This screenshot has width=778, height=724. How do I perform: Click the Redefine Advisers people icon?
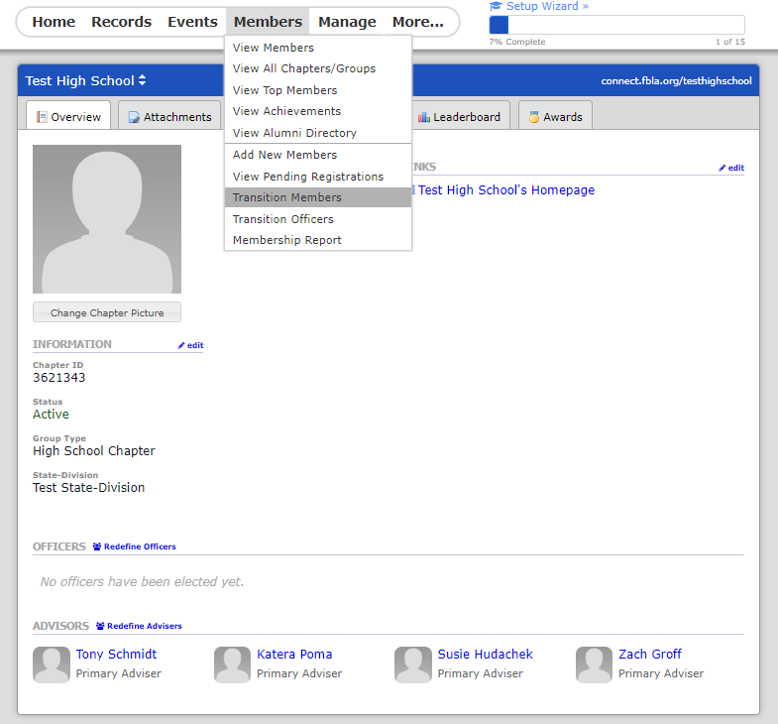click(100, 626)
